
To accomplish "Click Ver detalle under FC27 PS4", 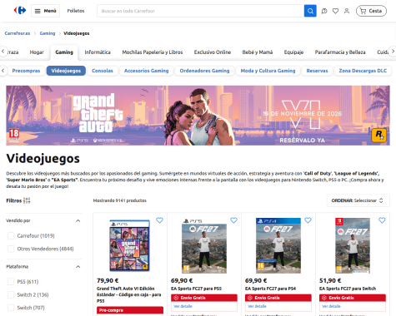I will (x=257, y=306).
